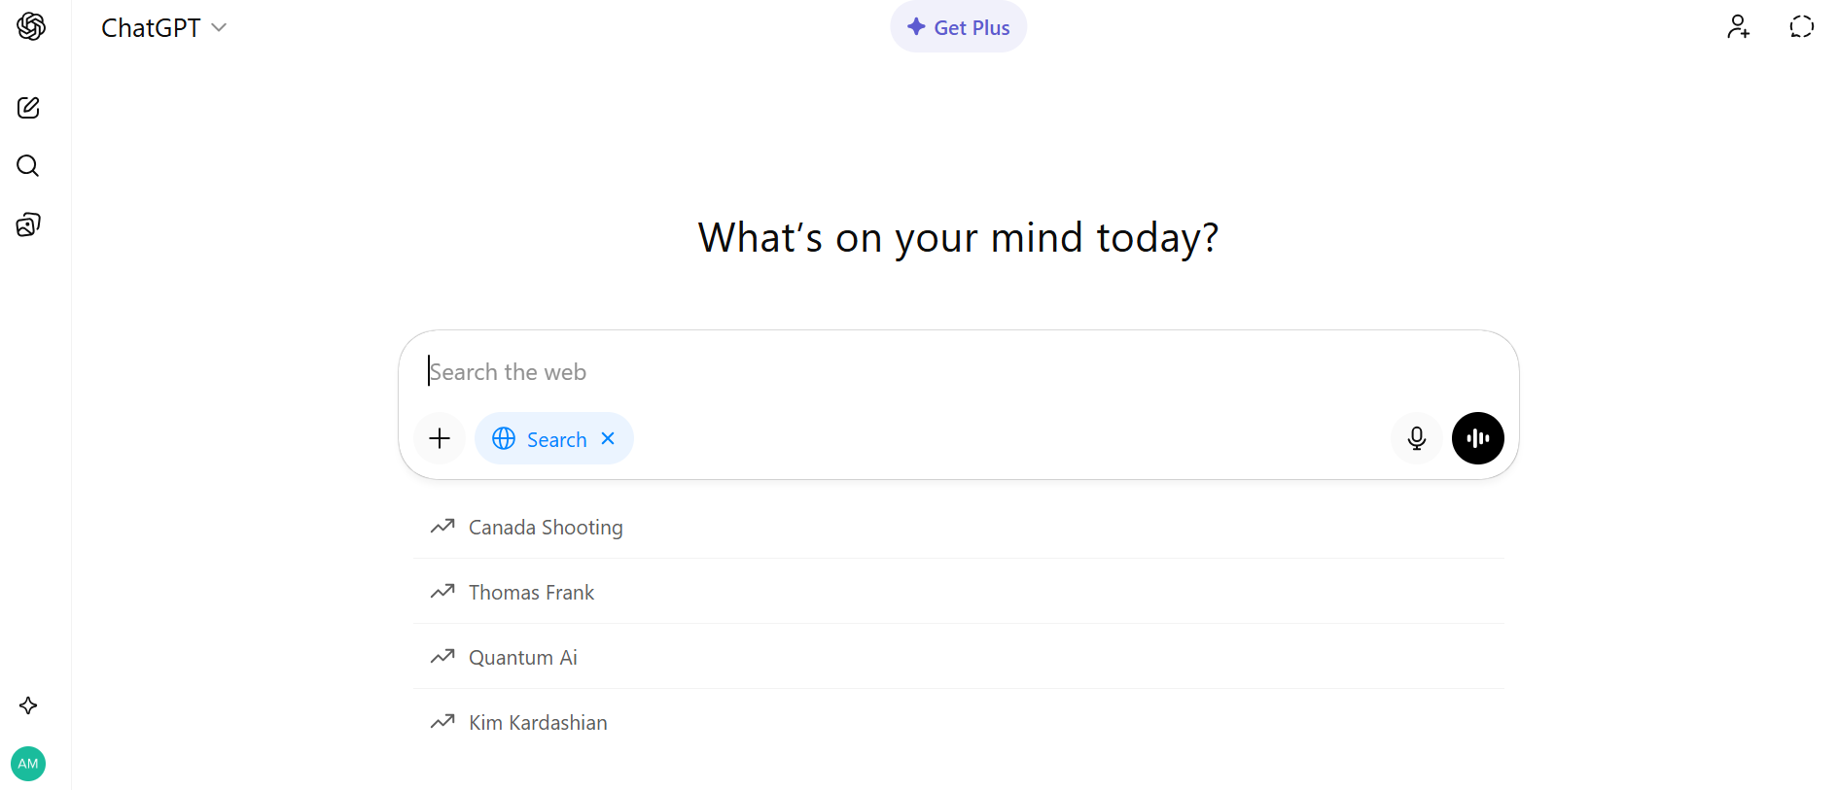Launch voice mode with the black waveform button
Viewport: 1838px width, 790px height.
click(x=1477, y=439)
